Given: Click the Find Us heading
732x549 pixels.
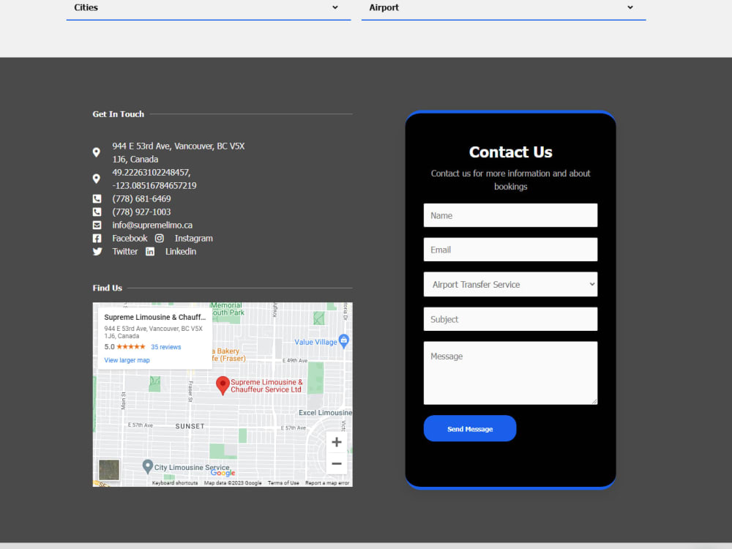Looking at the screenshot, I should pyautogui.click(x=108, y=288).
